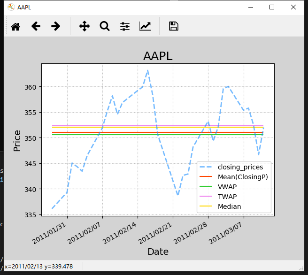Click the 355 y-axis tick label
Screen dimensions: 308x275
[x=31, y=113]
